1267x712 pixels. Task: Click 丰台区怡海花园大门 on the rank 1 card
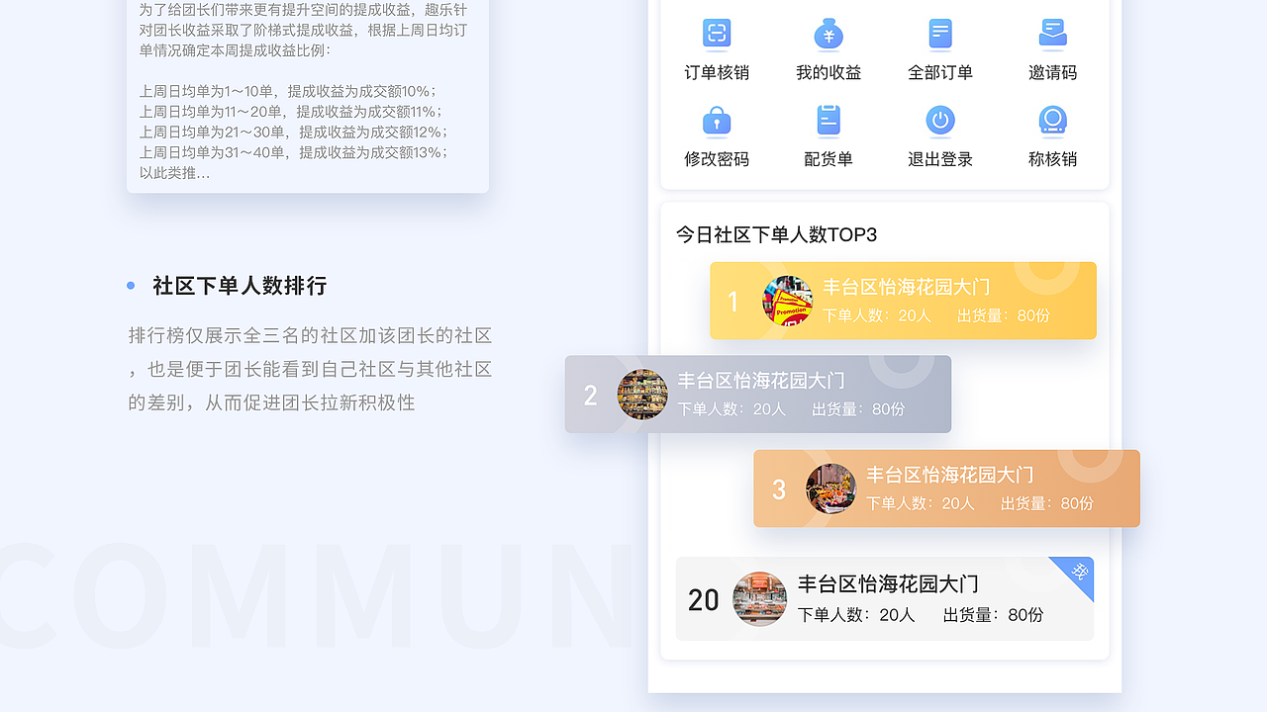907,287
